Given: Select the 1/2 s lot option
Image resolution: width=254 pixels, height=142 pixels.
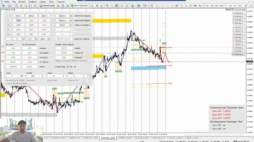Looking at the screenshot, I should click(8, 34).
